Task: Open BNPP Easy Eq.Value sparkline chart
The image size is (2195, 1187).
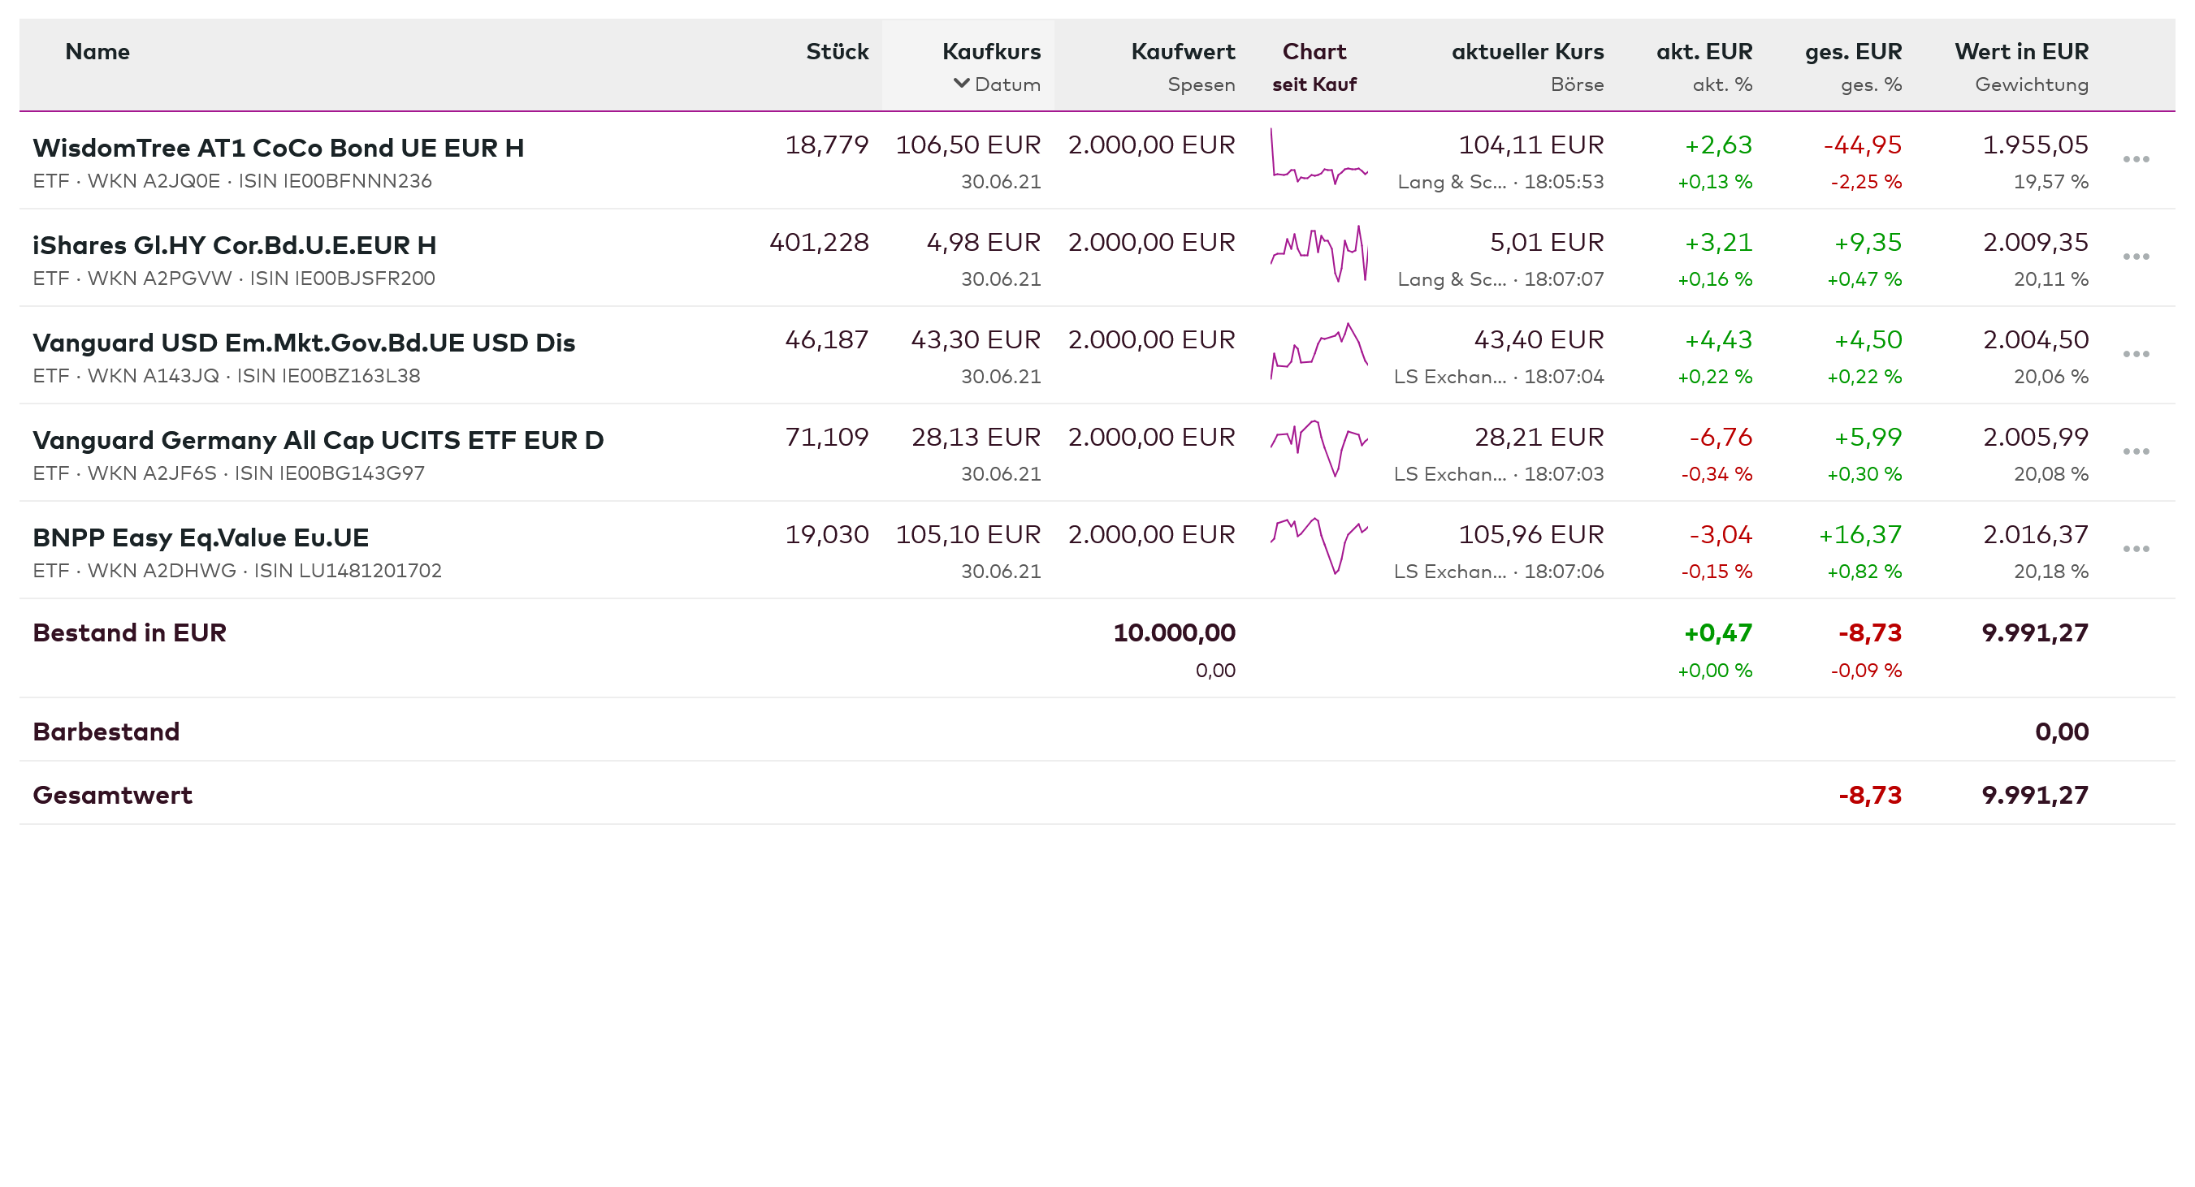Action: (1318, 546)
